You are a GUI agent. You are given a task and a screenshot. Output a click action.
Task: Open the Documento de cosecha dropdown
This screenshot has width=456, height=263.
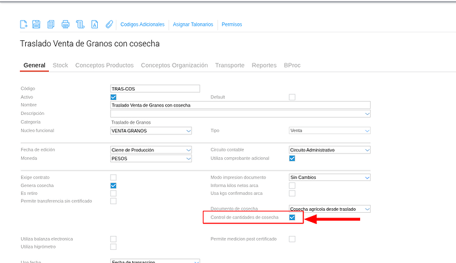(x=330, y=209)
